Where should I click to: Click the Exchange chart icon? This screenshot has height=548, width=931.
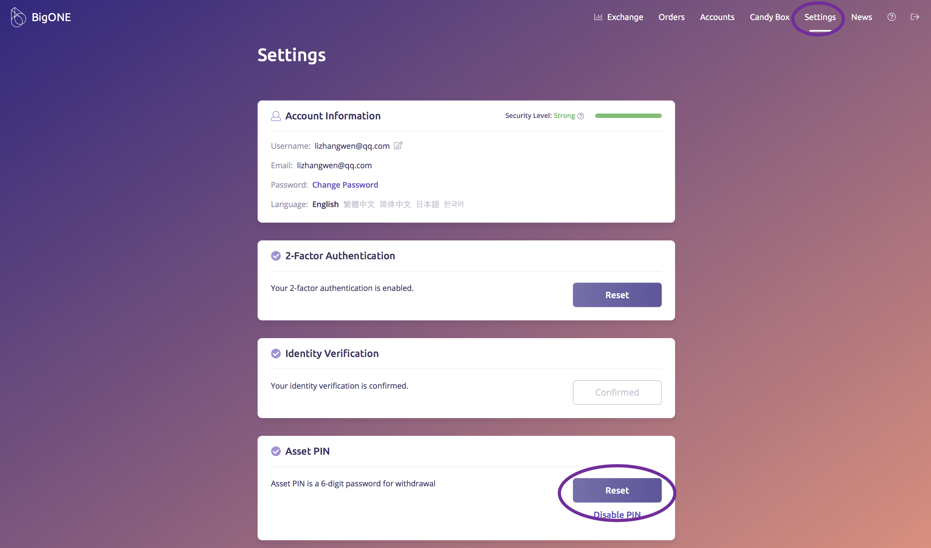598,17
